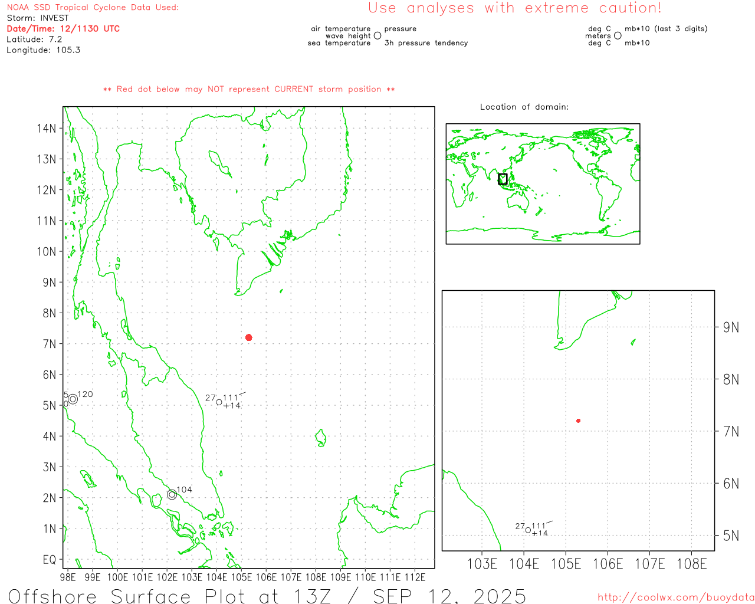
Task: Click the '112E' longitude label on main map
Action: click(415, 577)
